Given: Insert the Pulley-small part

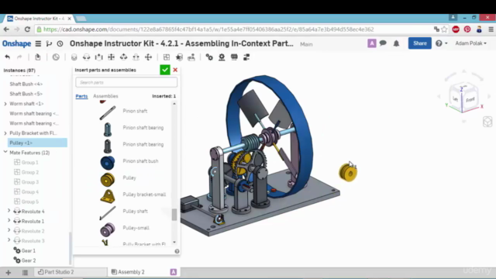Looking at the screenshot, I should click(x=108, y=229).
